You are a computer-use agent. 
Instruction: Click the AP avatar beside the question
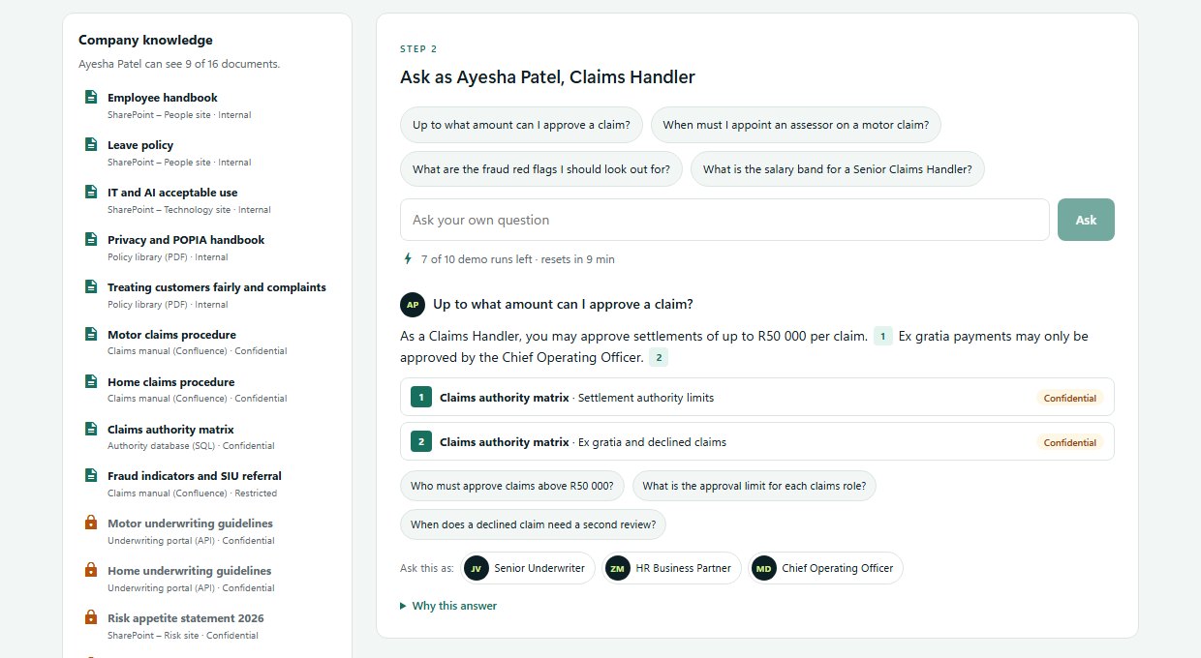click(413, 304)
